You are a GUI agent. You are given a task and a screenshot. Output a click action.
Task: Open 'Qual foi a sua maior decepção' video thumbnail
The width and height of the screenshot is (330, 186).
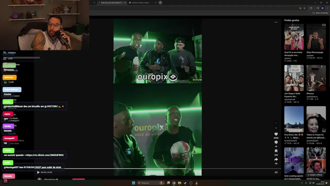[294, 37]
